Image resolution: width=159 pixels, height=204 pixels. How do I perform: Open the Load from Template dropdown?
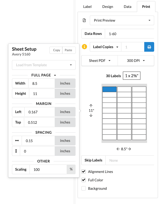click(x=44, y=65)
